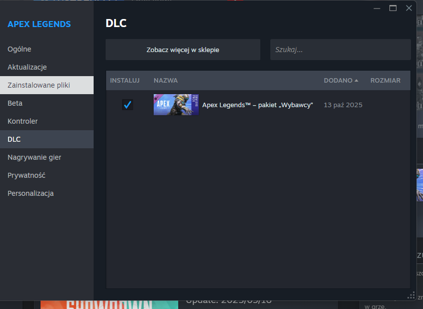Minimize the properties window

(x=377, y=8)
